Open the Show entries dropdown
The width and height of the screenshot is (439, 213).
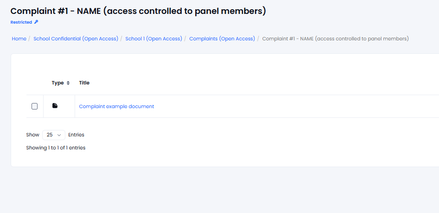click(54, 135)
